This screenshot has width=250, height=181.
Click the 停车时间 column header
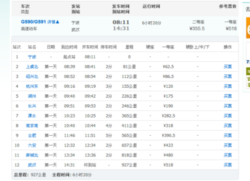pyautogui.click(x=108, y=47)
